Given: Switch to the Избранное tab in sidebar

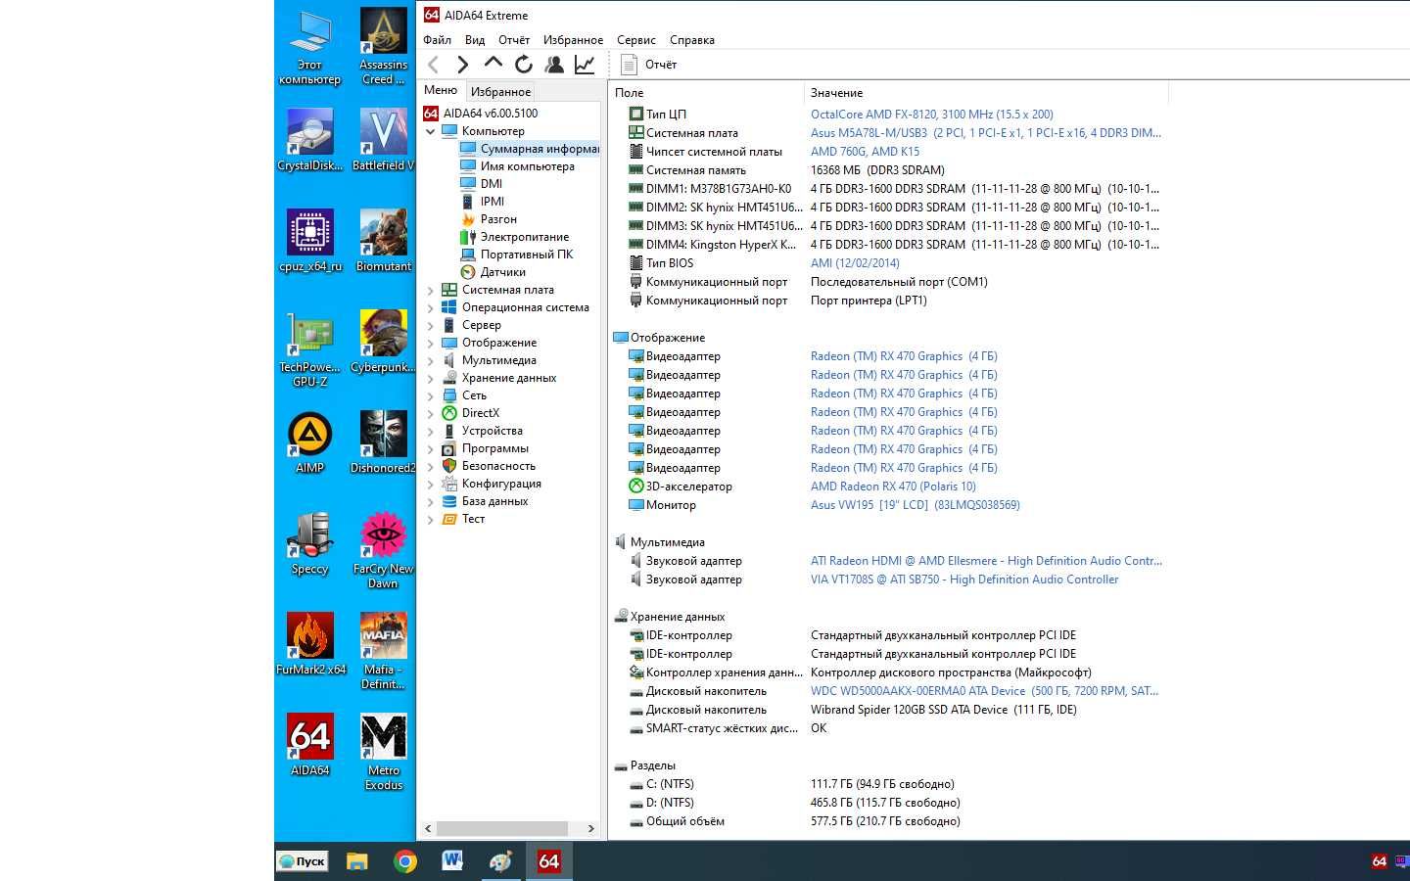Looking at the screenshot, I should pos(500,92).
